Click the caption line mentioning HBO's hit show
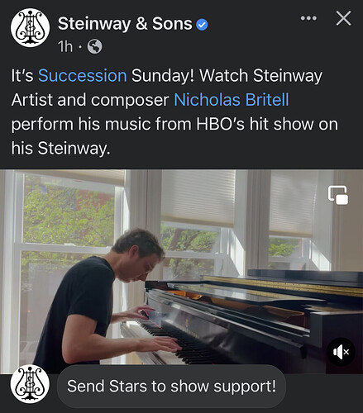The height and width of the screenshot is (413, 363). [x=174, y=124]
